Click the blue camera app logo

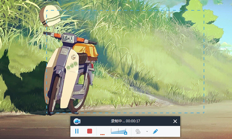point(77,121)
